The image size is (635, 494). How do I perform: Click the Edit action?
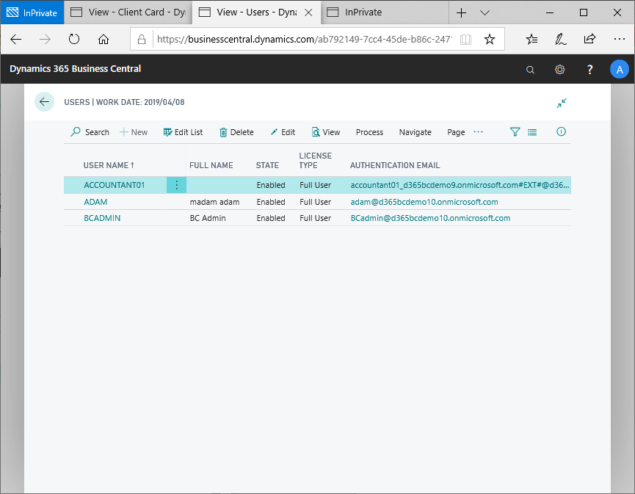283,132
